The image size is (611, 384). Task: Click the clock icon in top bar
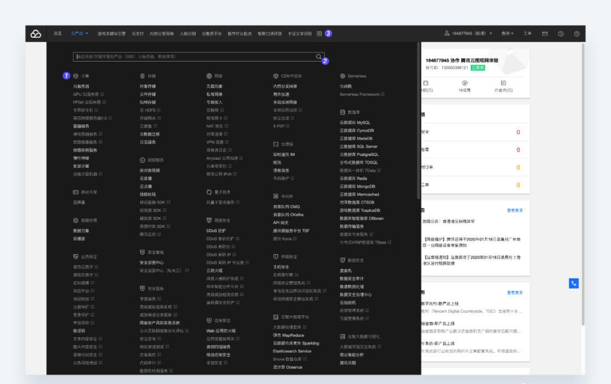[561, 34]
